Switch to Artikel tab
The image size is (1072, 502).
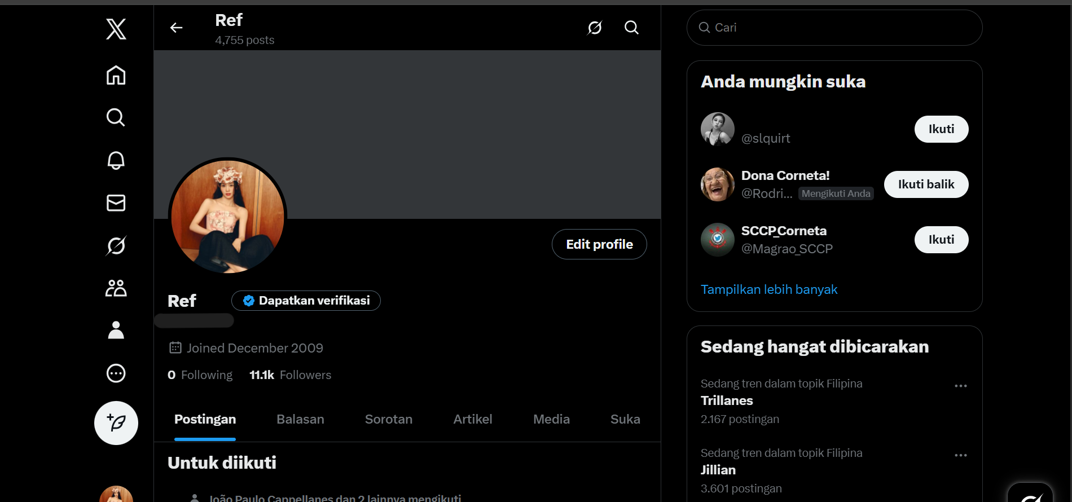[x=473, y=419]
